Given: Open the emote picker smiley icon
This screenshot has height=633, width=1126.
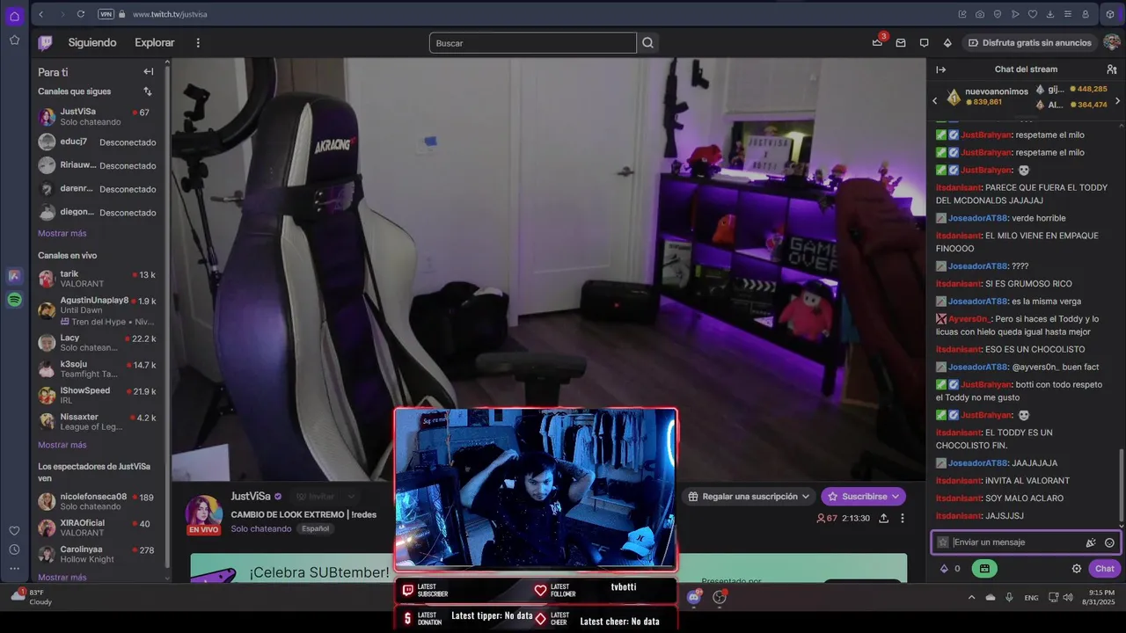Looking at the screenshot, I should (x=1109, y=542).
